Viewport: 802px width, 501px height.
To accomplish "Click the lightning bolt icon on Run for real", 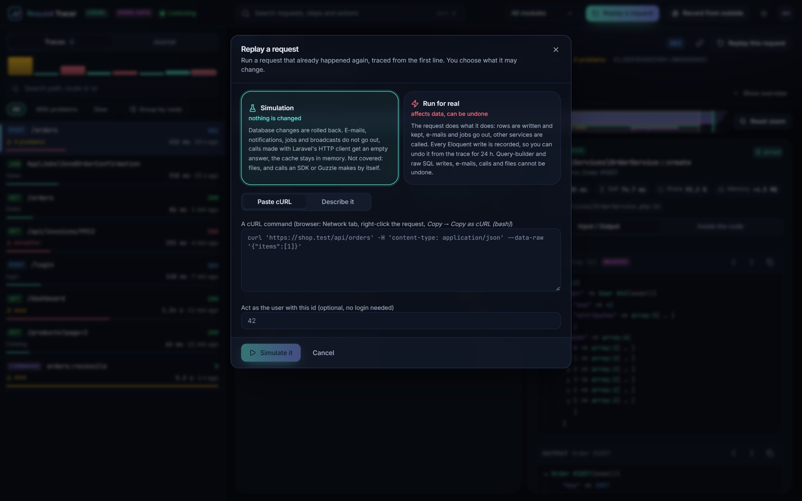I will (415, 104).
